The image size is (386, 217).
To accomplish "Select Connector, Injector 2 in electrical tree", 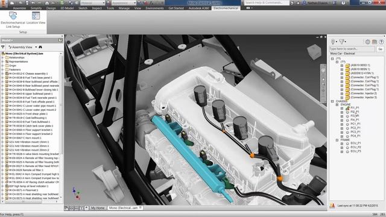I will coord(364,93).
